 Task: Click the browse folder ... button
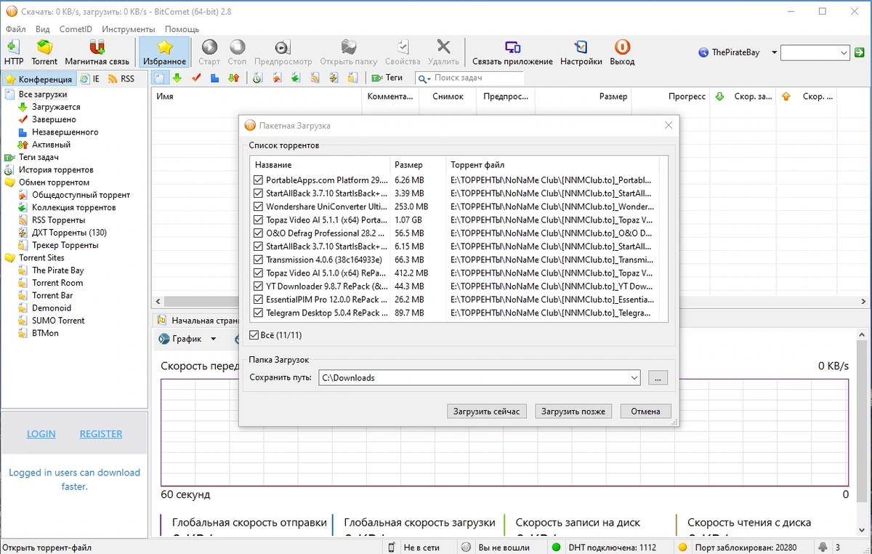click(658, 378)
